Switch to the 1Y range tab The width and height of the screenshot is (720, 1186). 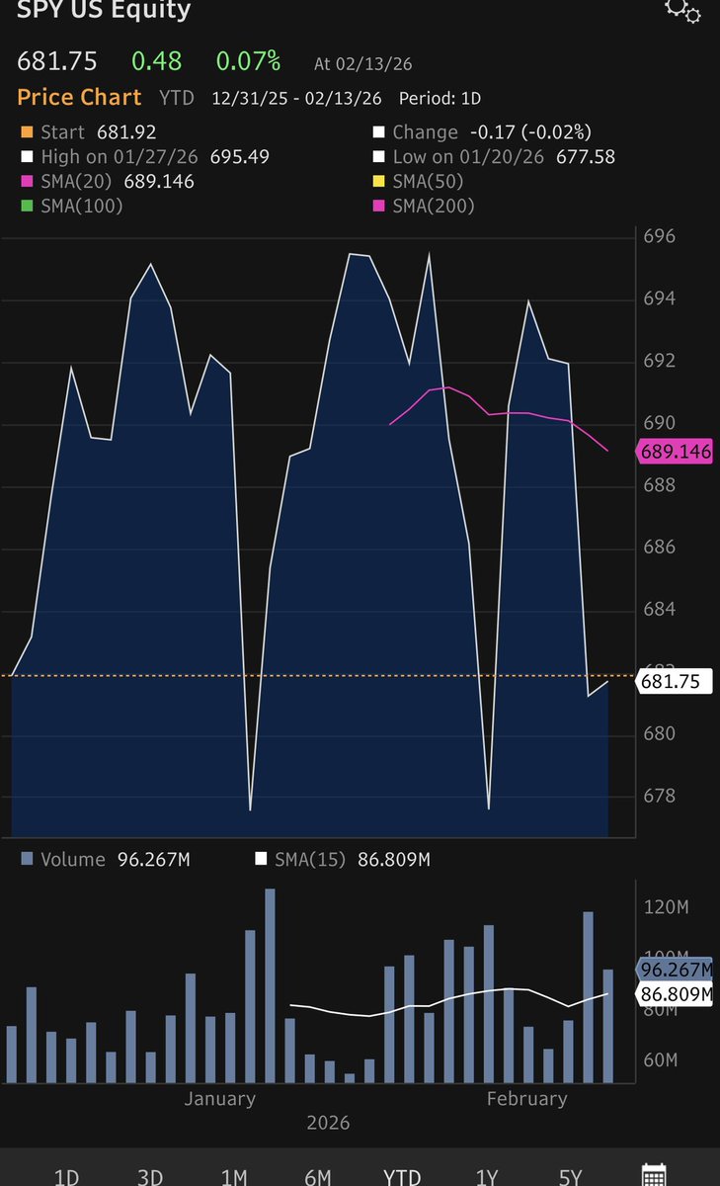(x=487, y=1177)
